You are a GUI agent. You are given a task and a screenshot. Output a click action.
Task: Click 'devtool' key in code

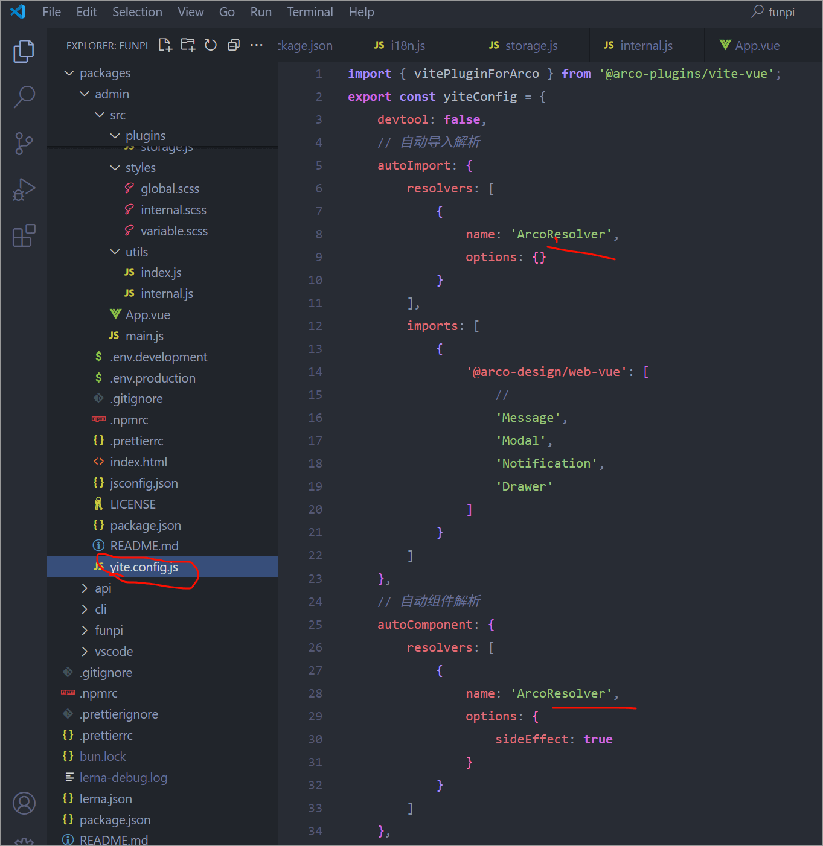(x=403, y=119)
